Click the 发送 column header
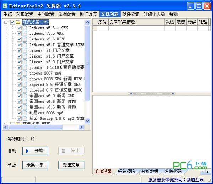The width and height of the screenshot is (213, 184). (x=170, y=22)
